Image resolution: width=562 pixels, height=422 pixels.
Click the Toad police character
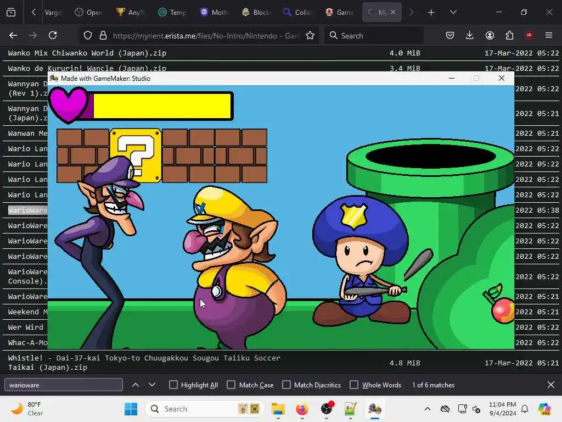(362, 260)
